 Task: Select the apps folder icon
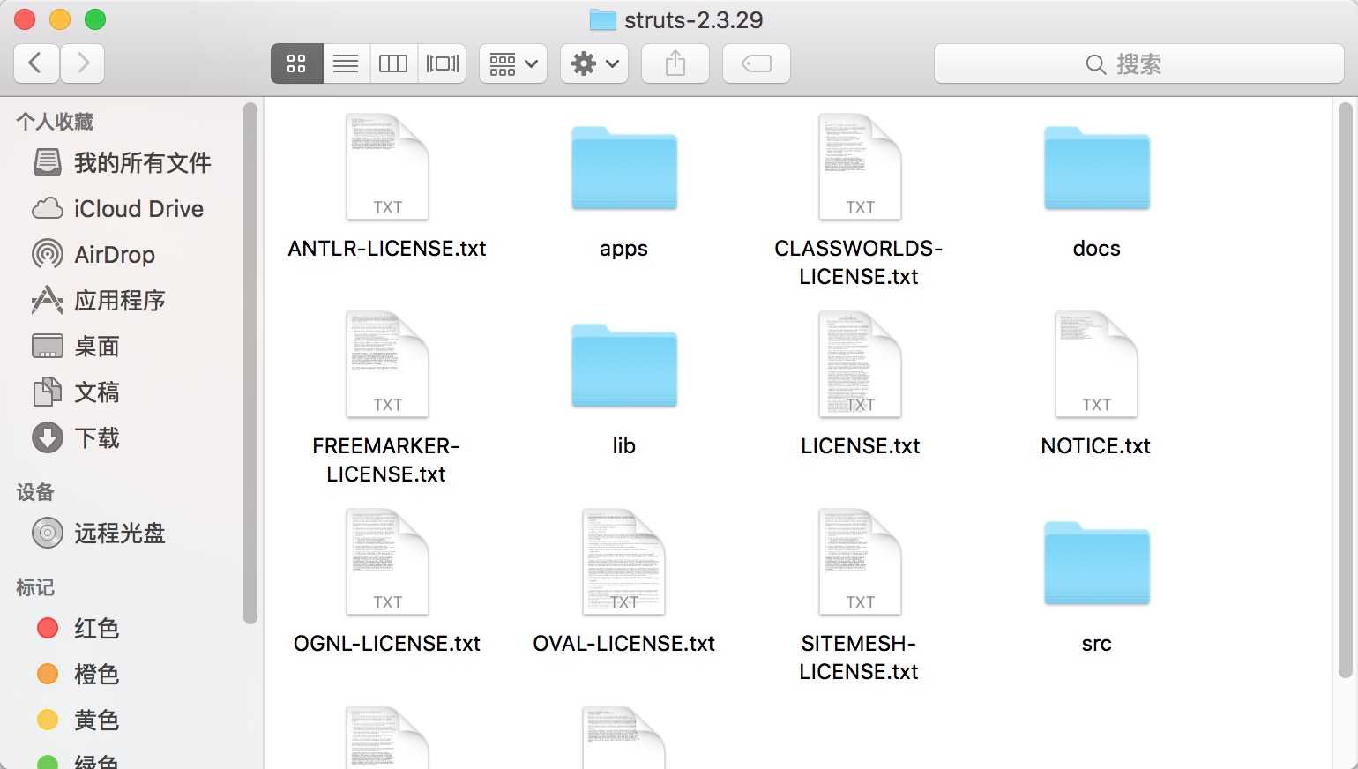[x=624, y=168]
